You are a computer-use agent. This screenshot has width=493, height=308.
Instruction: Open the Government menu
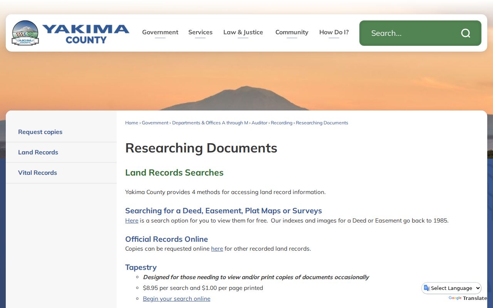coord(160,32)
